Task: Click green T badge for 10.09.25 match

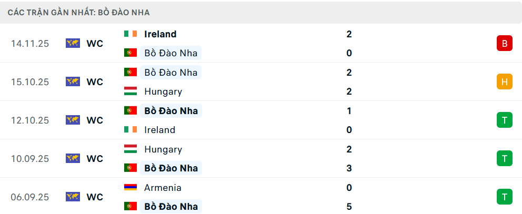Action: click(x=504, y=158)
